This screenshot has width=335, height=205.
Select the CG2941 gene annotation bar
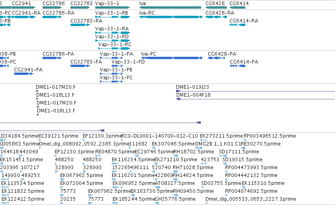[24, 7]
